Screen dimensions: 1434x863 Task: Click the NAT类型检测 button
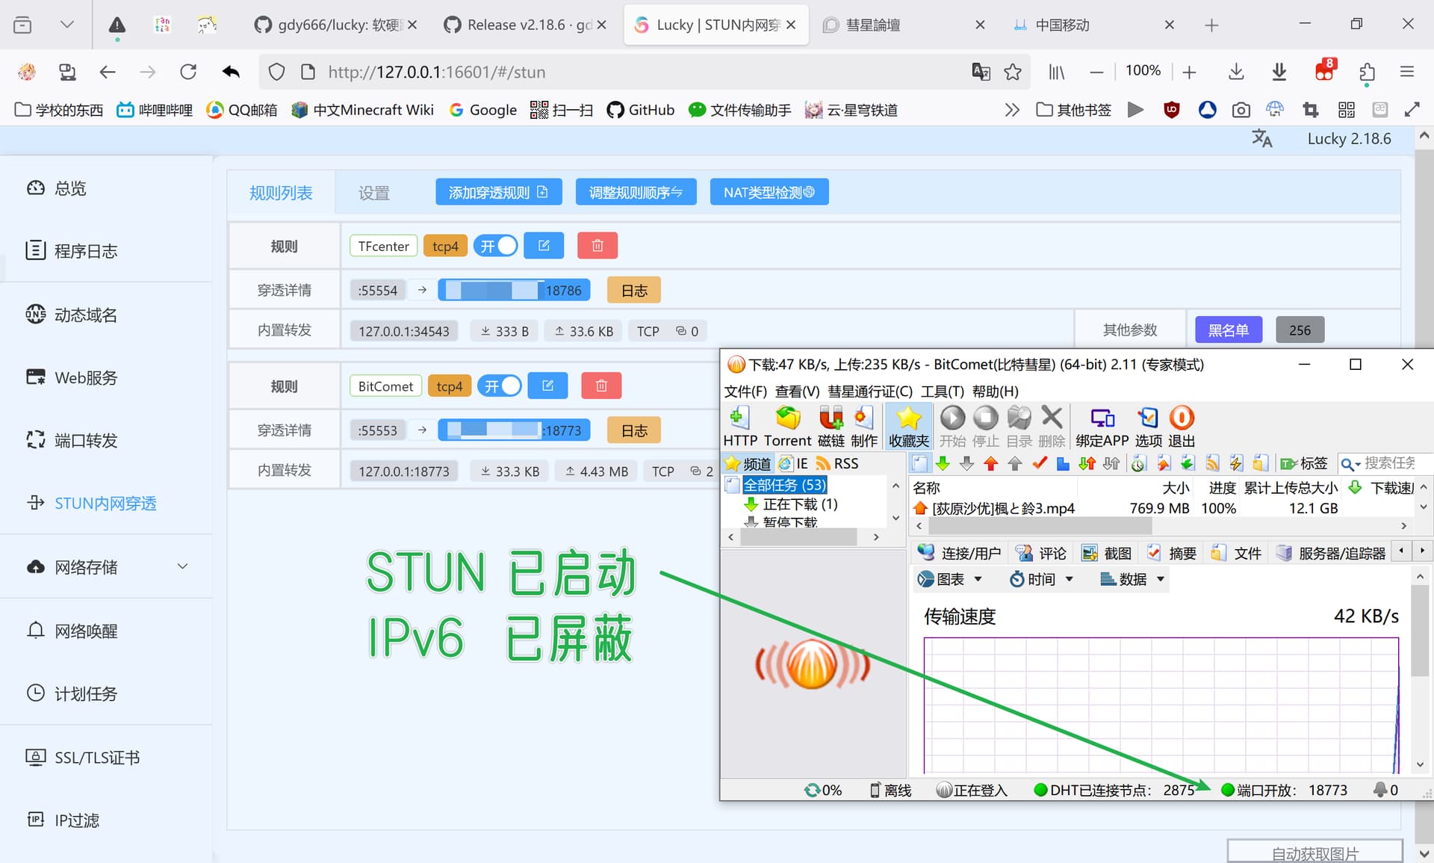[x=769, y=192]
